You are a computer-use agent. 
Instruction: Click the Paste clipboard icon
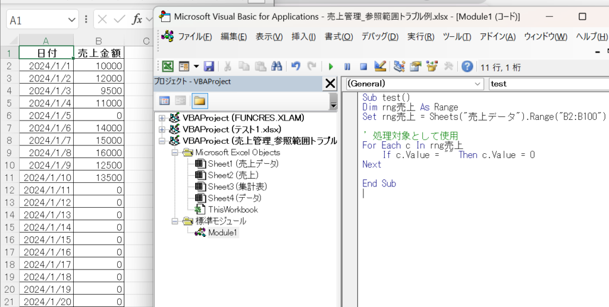[x=260, y=67]
